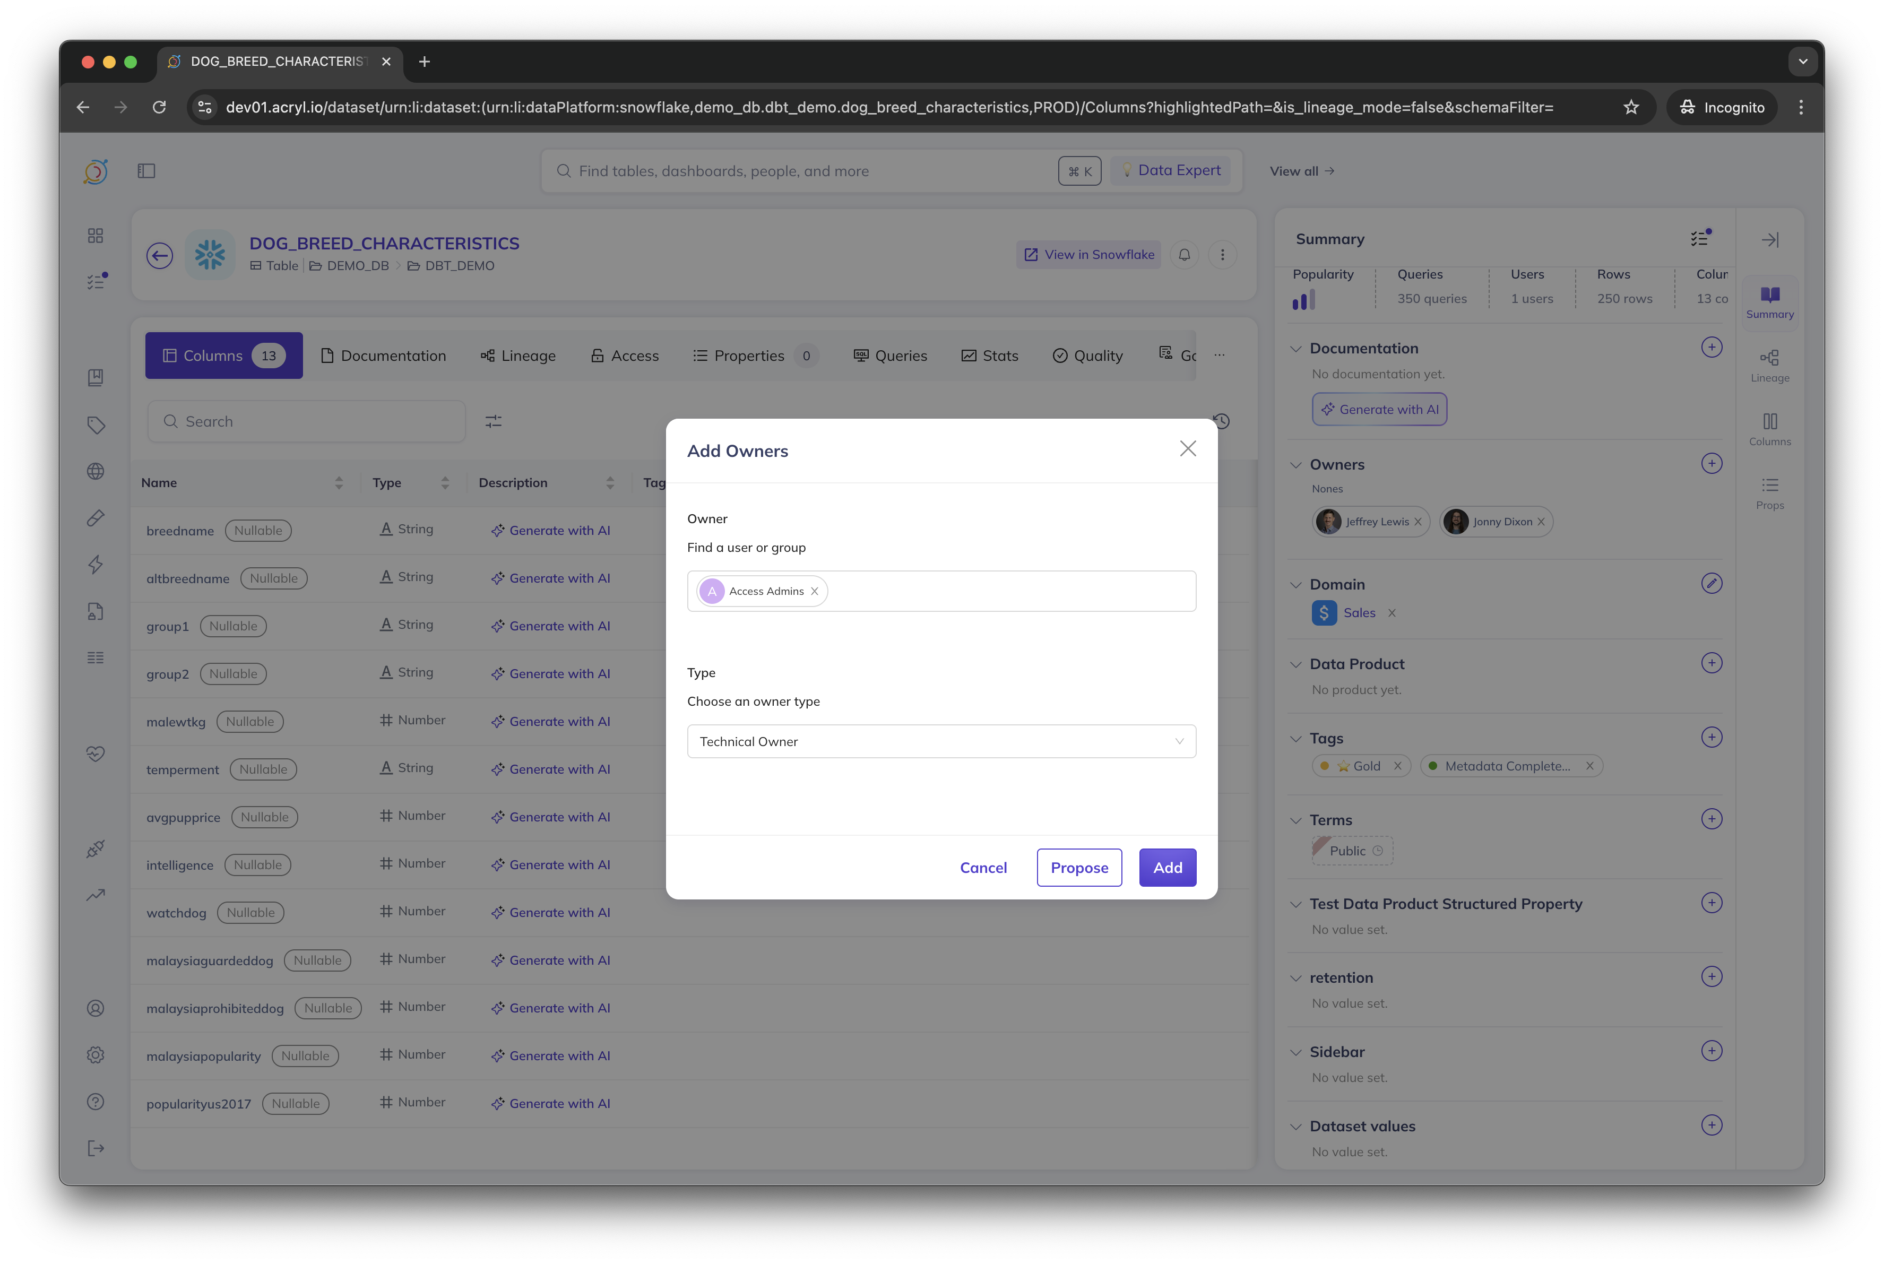Switch to the Documentation tab
This screenshot has width=1884, height=1264.
tap(383, 356)
